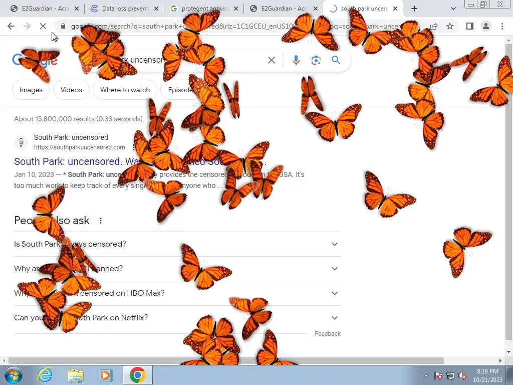Image resolution: width=513 pixels, height=385 pixels.
Task: Expand censored on HBO Max question
Action: [177, 293]
